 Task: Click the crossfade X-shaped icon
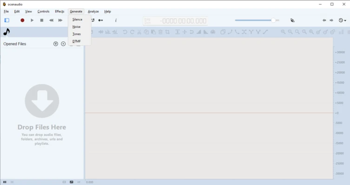click(x=244, y=32)
